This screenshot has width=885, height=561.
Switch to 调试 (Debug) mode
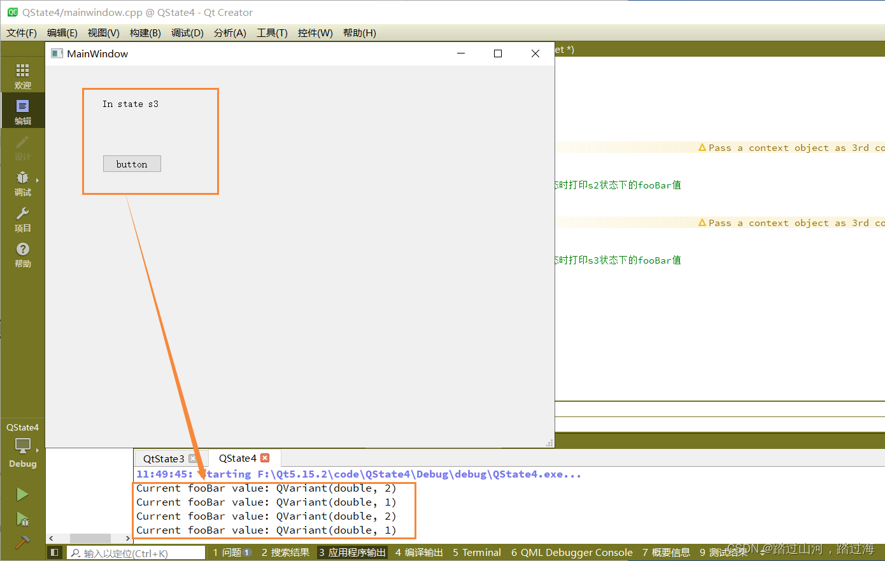tap(22, 183)
